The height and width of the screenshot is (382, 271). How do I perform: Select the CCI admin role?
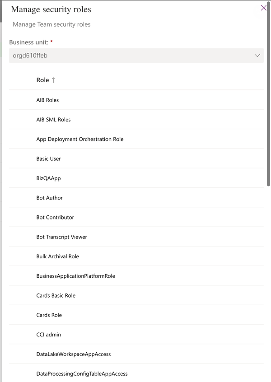(x=48, y=335)
